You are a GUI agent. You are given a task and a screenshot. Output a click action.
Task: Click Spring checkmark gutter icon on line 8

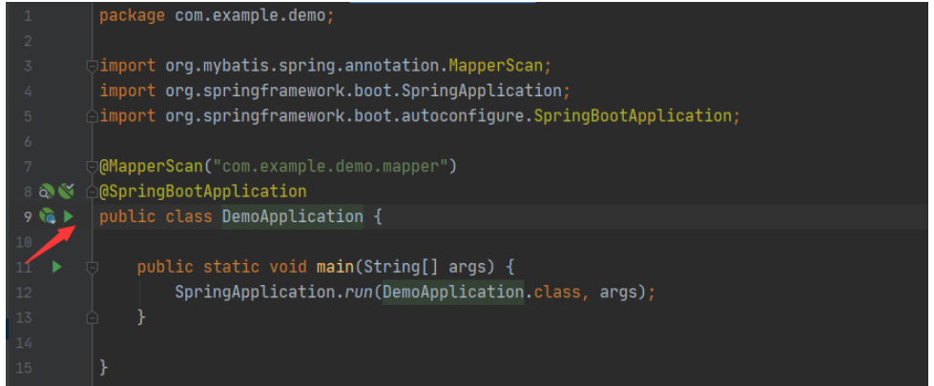[x=67, y=191]
